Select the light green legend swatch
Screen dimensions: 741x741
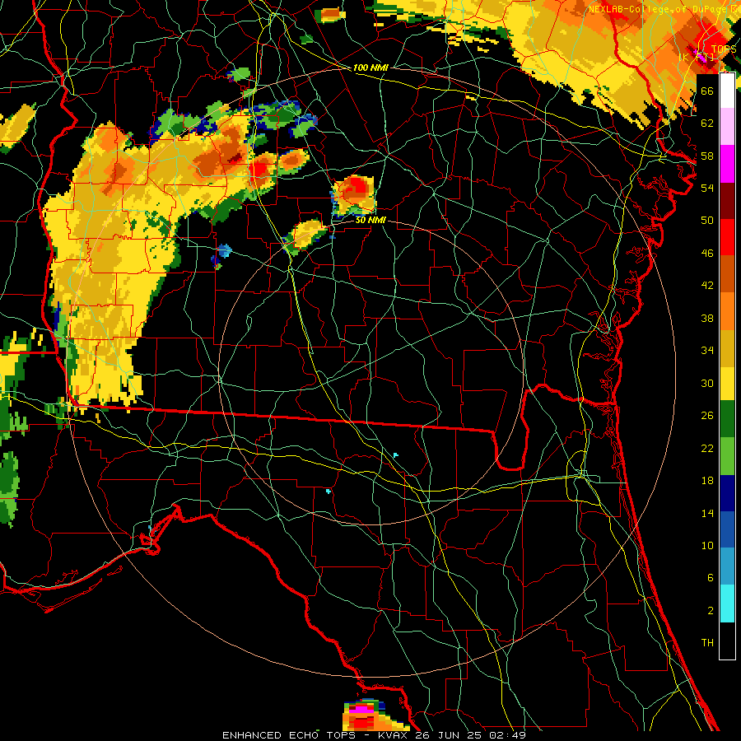click(x=727, y=456)
